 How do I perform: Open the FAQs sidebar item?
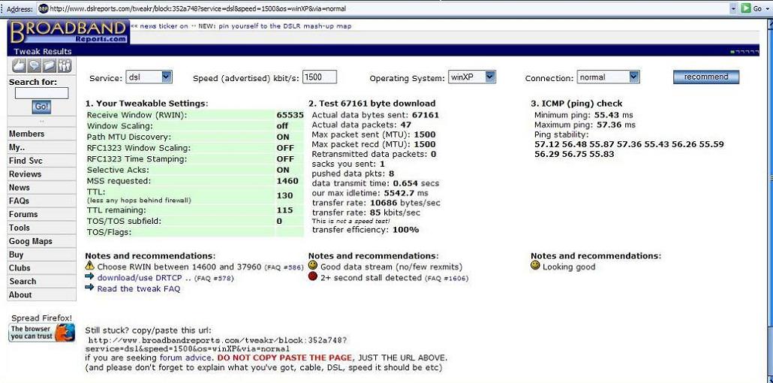(x=42, y=201)
